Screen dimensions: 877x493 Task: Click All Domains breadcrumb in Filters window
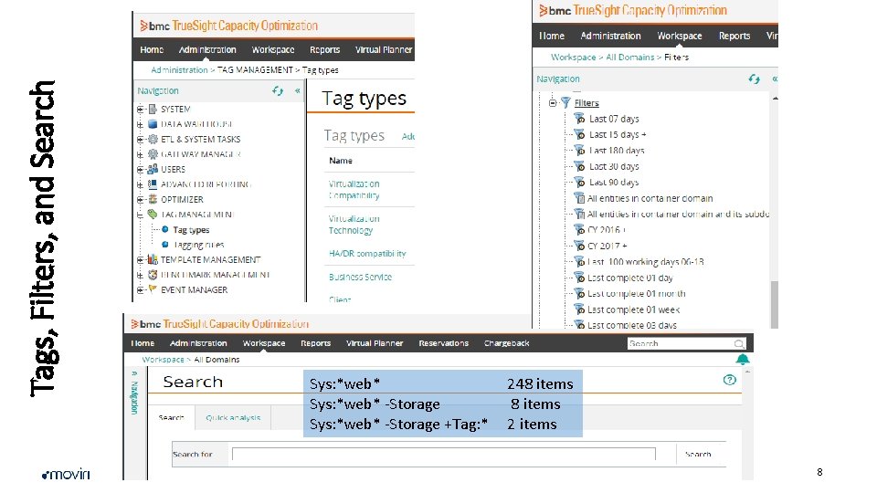pos(629,57)
